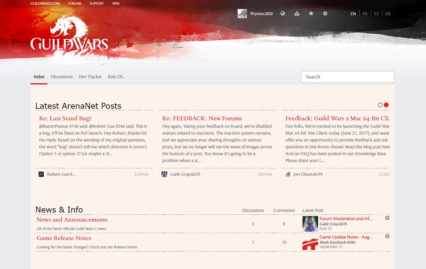426x269 pixels.
Task: Open Gaile Gray.6029 author link under post
Action: point(185,174)
